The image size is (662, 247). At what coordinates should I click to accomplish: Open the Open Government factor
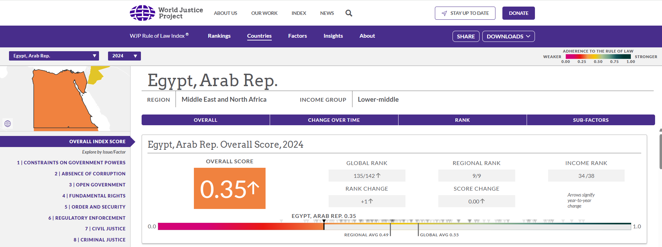(x=97, y=185)
